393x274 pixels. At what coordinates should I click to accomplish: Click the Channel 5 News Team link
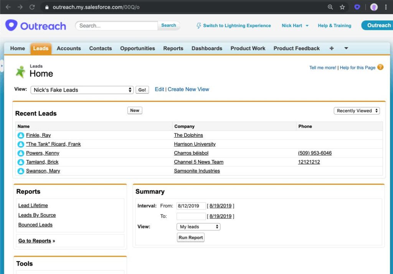[198, 162]
